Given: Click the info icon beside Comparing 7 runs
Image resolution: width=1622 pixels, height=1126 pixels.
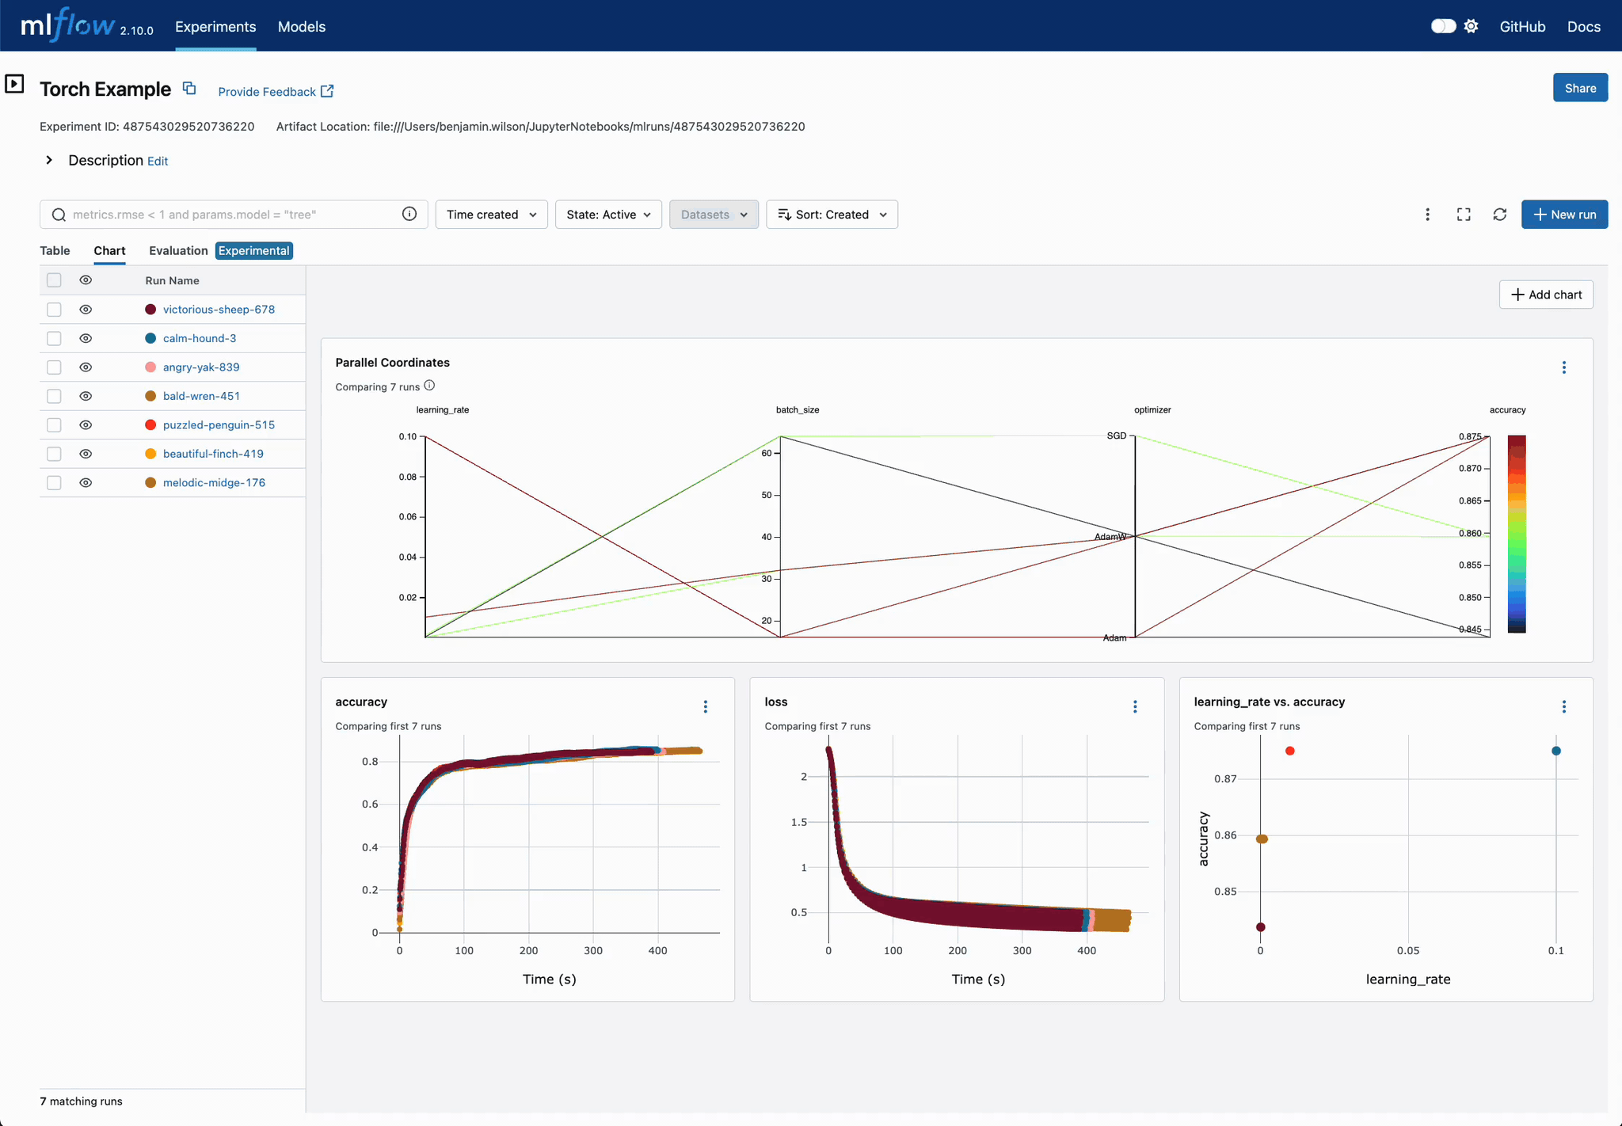Looking at the screenshot, I should pos(429,386).
